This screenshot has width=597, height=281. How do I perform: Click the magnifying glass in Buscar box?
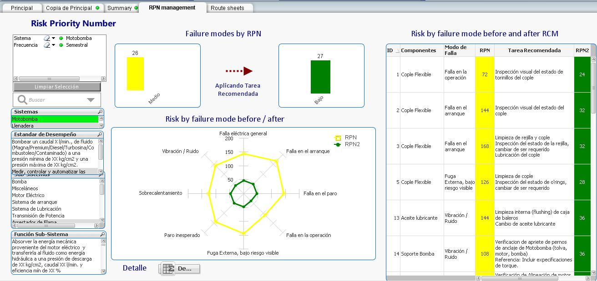[x=22, y=100]
